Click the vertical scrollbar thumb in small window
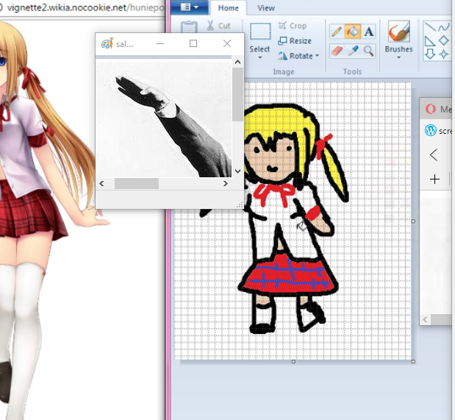455x420 pixels. pyautogui.click(x=237, y=95)
